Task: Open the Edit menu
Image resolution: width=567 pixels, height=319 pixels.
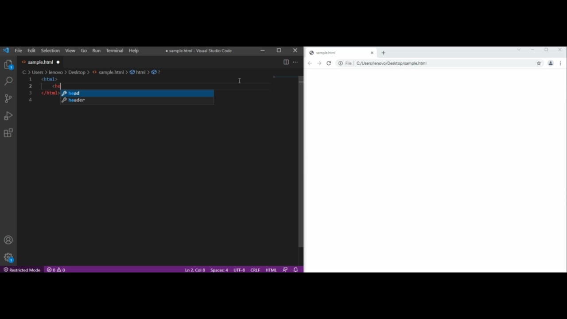Action: (31, 51)
